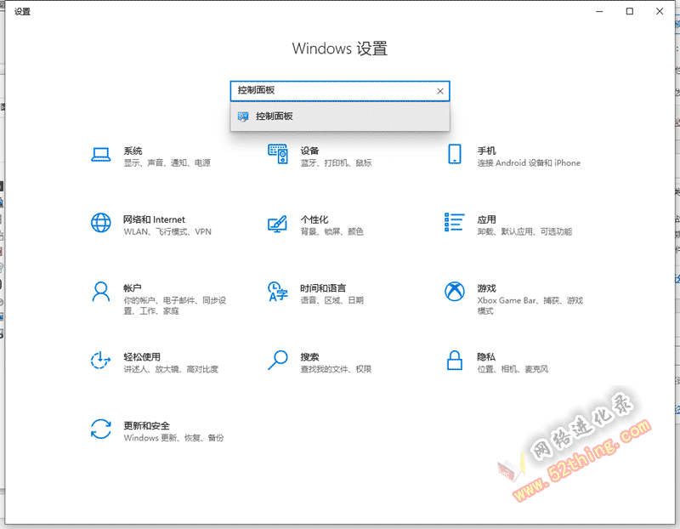This screenshot has height=529, width=680.
Task: Click description 位置、相机、麦克风
Action: pos(513,369)
